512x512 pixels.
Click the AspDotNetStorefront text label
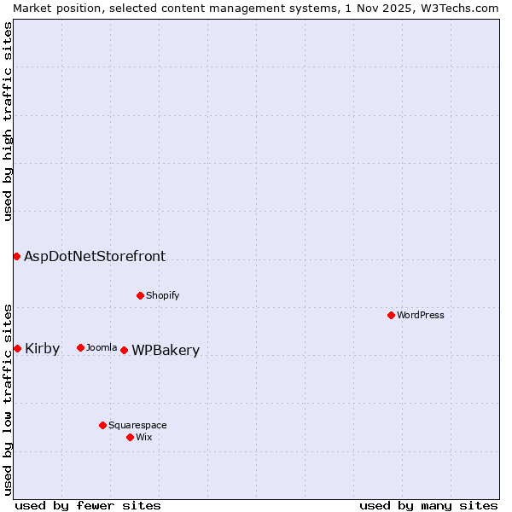coord(95,256)
